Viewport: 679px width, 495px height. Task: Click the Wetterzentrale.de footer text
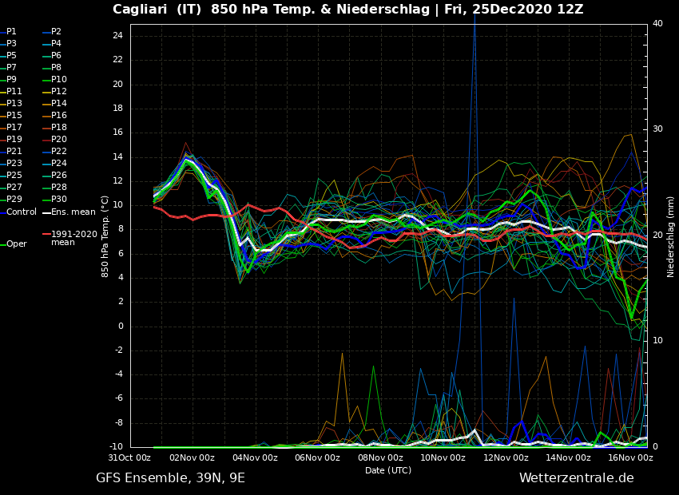click(x=576, y=478)
